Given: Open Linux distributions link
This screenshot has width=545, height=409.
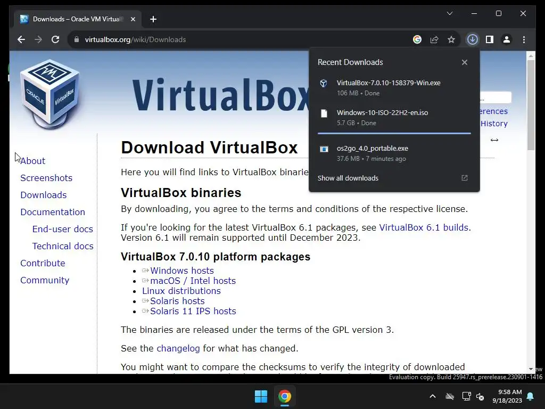Looking at the screenshot, I should point(181,291).
